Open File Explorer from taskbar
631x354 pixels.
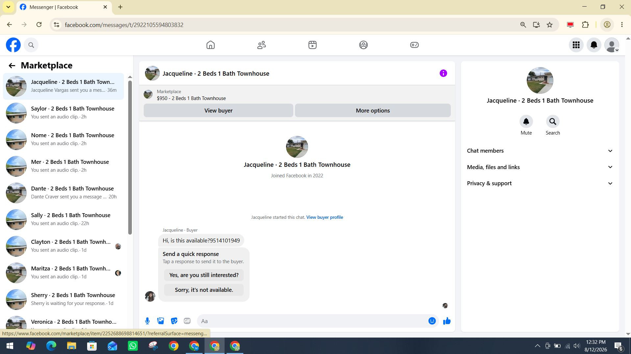tap(71, 346)
